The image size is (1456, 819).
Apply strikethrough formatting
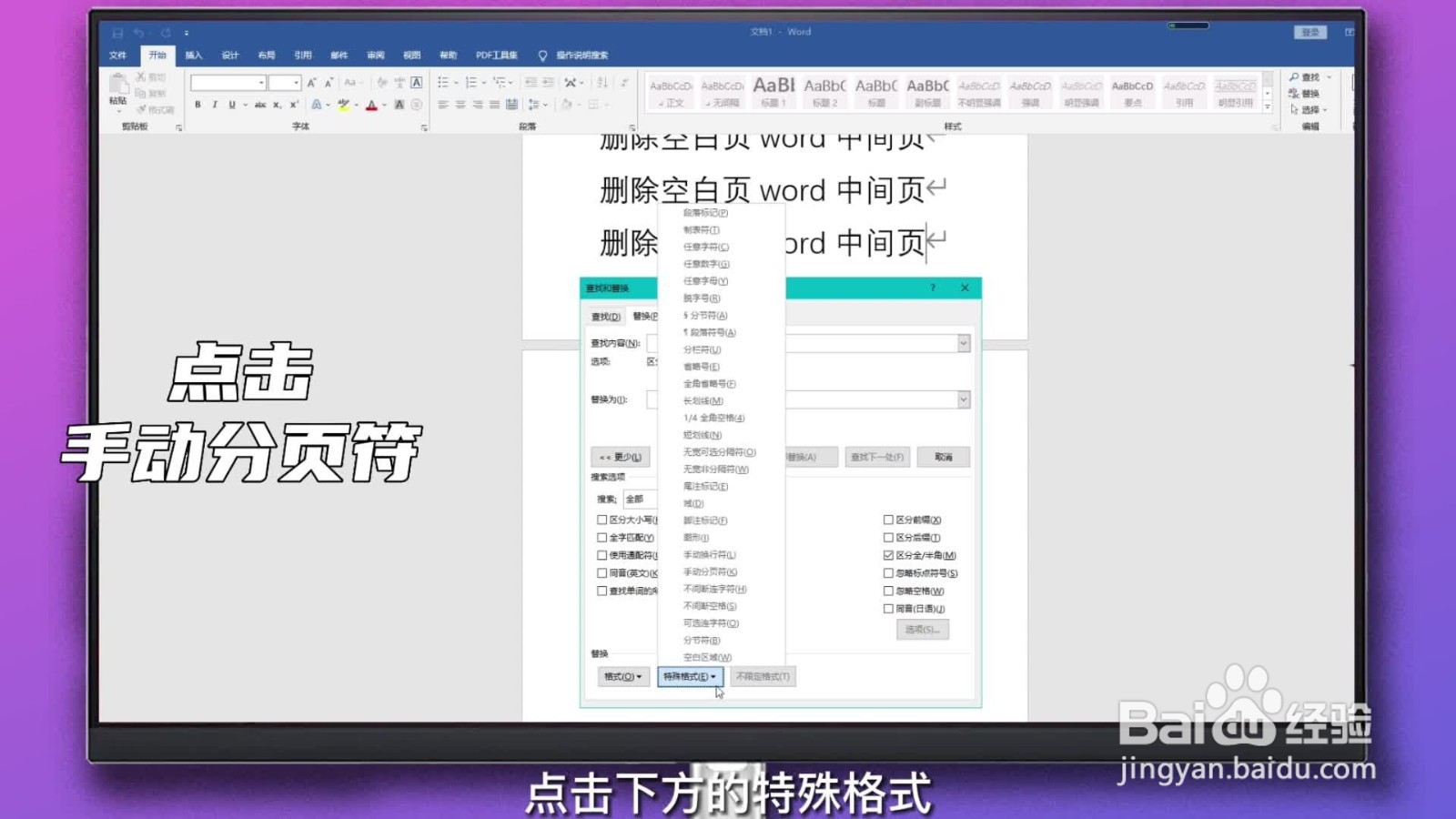click(260, 106)
